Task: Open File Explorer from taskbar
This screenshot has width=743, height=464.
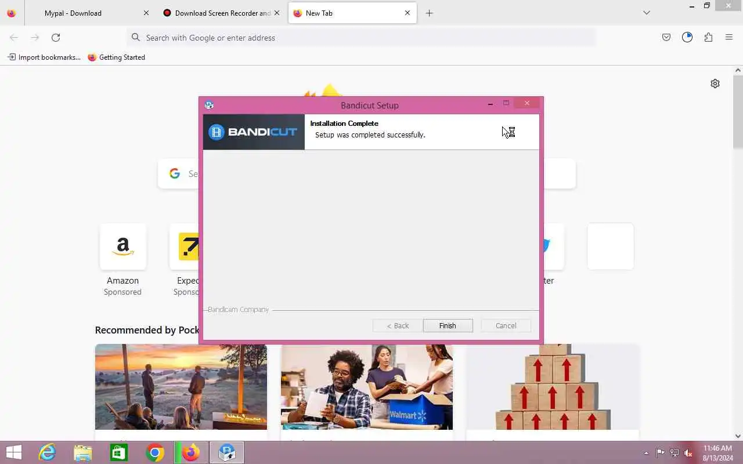Action: point(83,452)
